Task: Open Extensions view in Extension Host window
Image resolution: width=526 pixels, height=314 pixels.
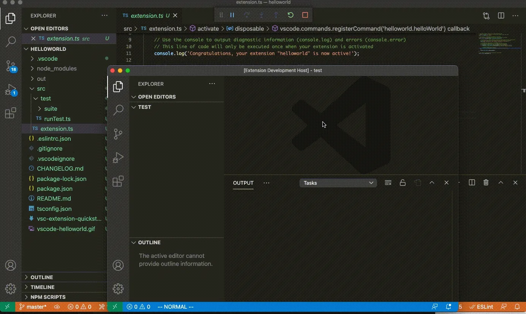Action: pos(118,181)
